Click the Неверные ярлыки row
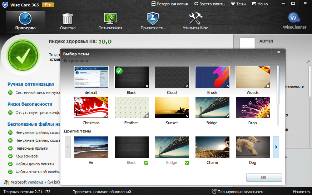 [x=28, y=148]
